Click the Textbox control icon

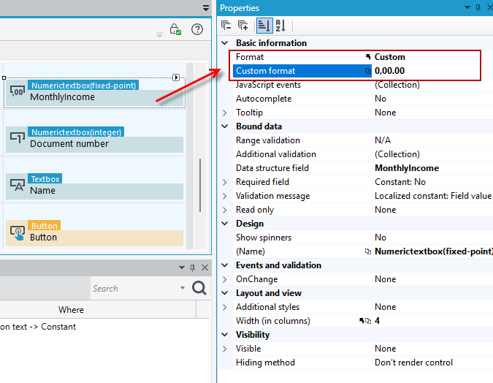[18, 184]
